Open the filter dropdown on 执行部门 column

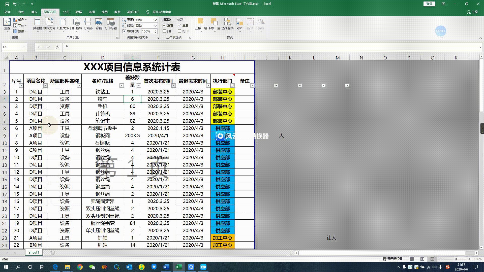coord(232,85)
